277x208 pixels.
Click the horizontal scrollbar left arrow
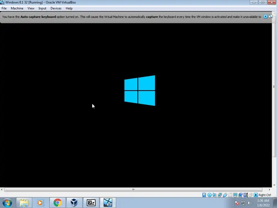pyautogui.click(x=2, y=190)
